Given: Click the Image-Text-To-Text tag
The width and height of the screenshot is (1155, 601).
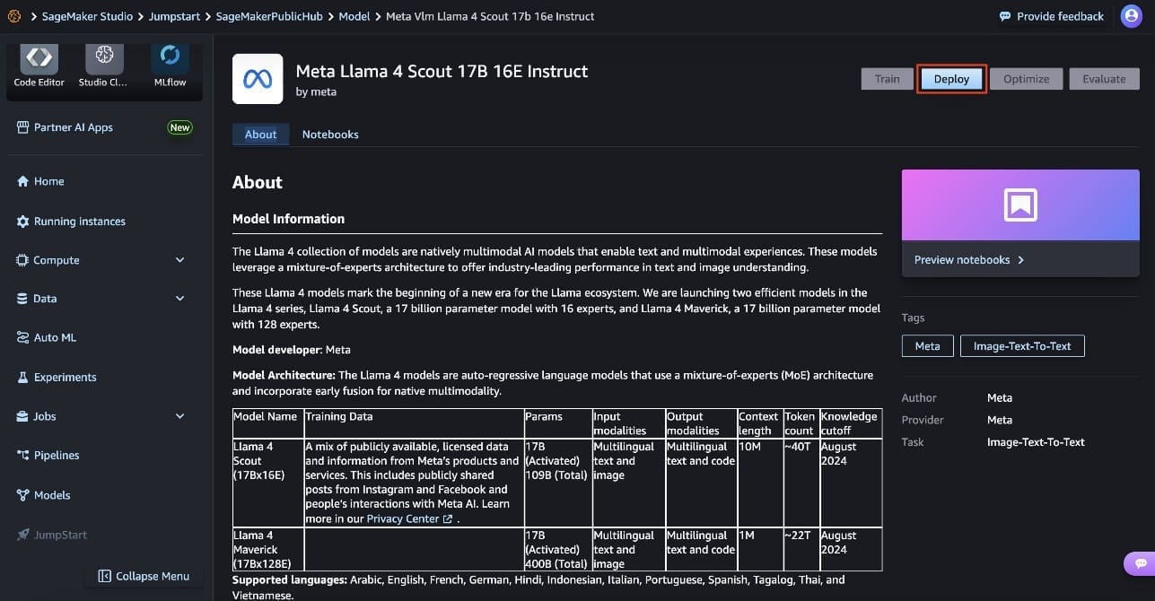Looking at the screenshot, I should click(1021, 346).
